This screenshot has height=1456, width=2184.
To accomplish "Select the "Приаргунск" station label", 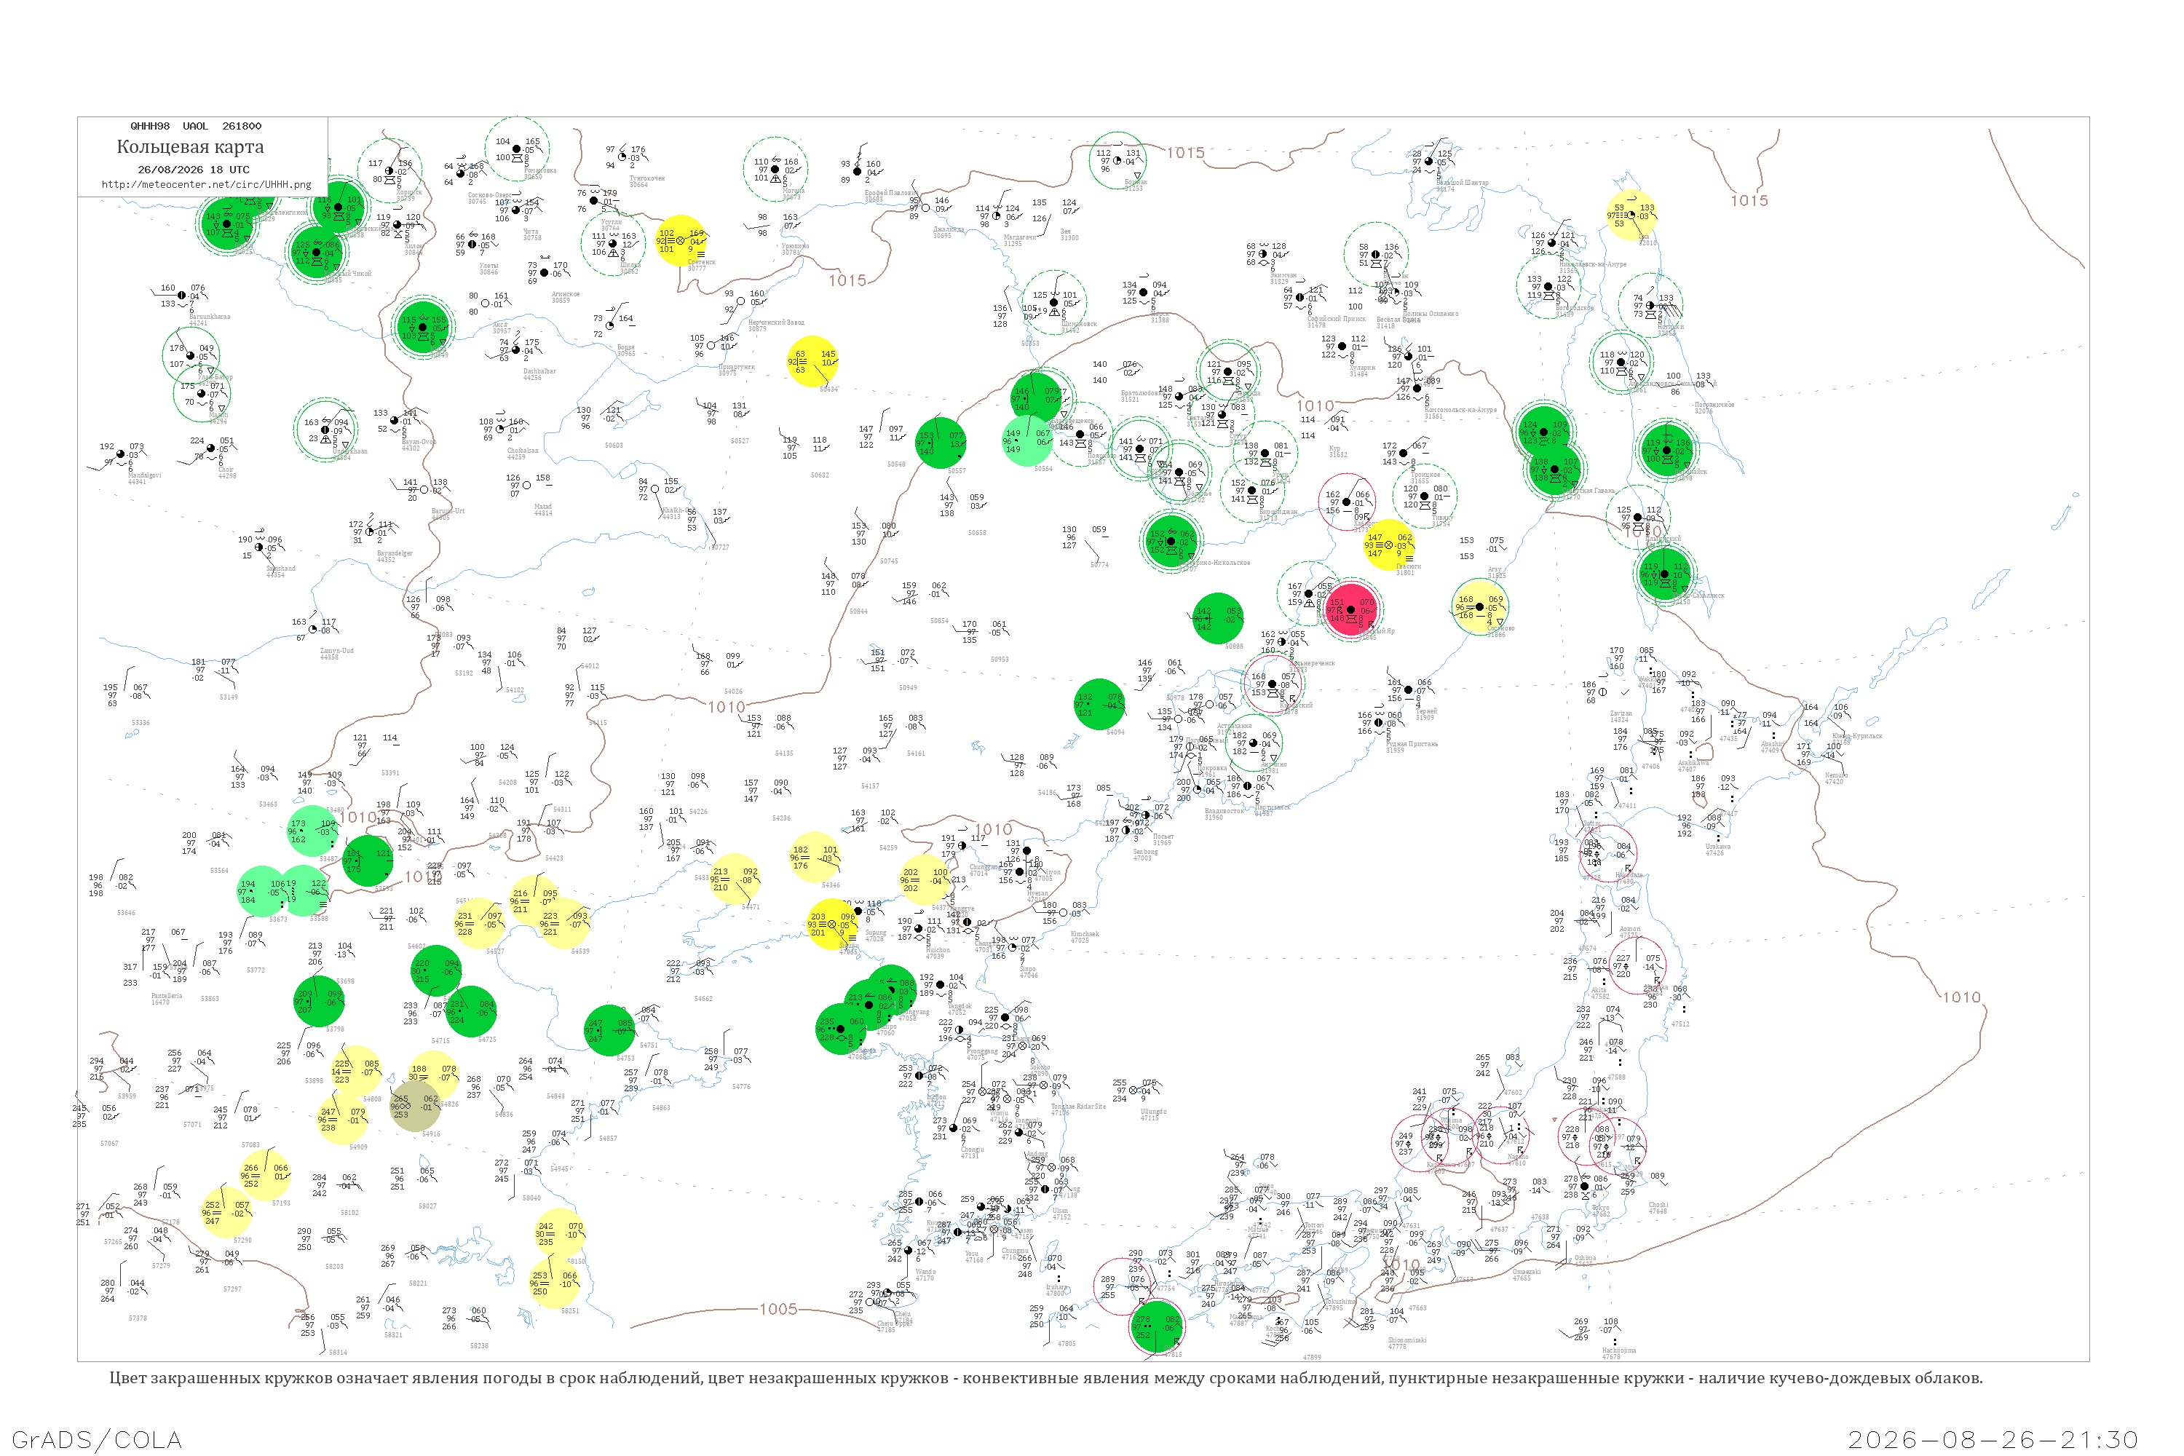I will tap(736, 367).
